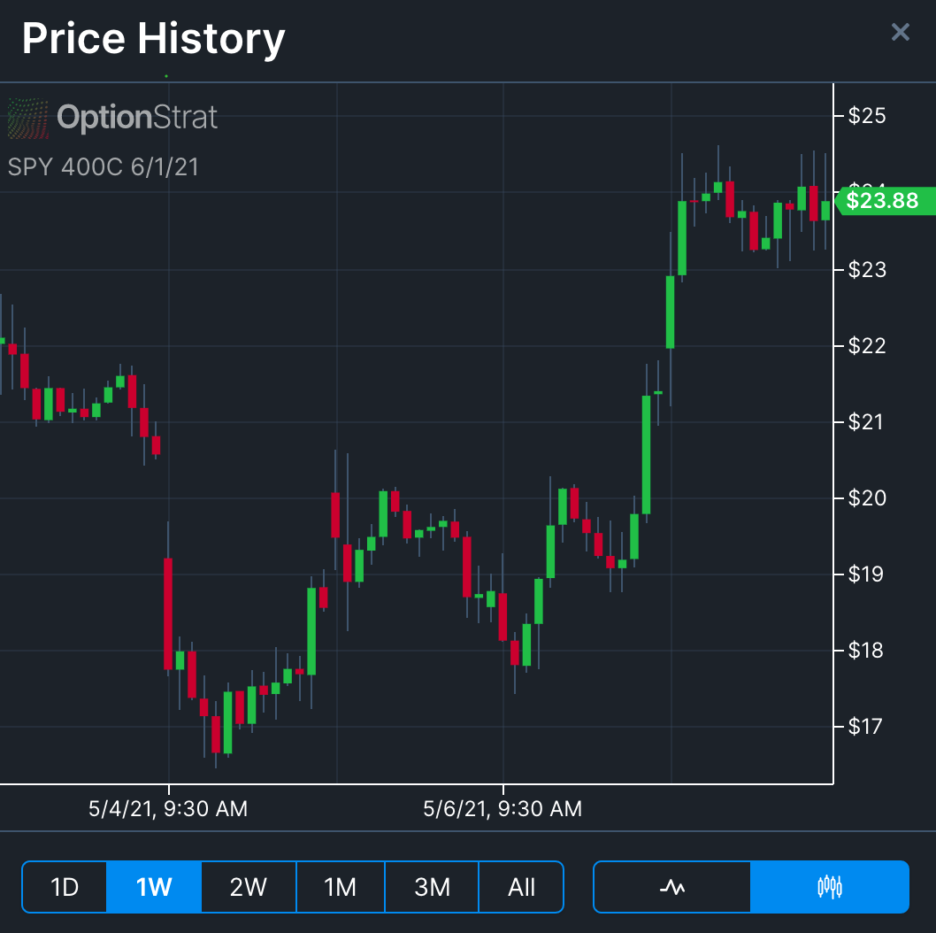Viewport: 936px width, 933px height.
Task: Click the chart type selector group
Action: [x=748, y=886]
